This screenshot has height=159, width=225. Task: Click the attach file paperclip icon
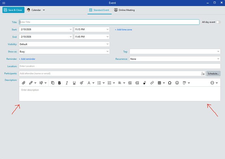pos(23,83)
